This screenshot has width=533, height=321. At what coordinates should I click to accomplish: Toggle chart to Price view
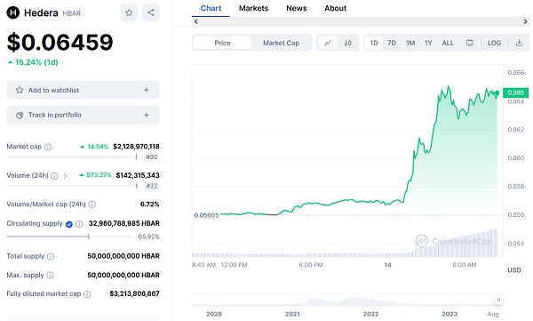pos(222,43)
